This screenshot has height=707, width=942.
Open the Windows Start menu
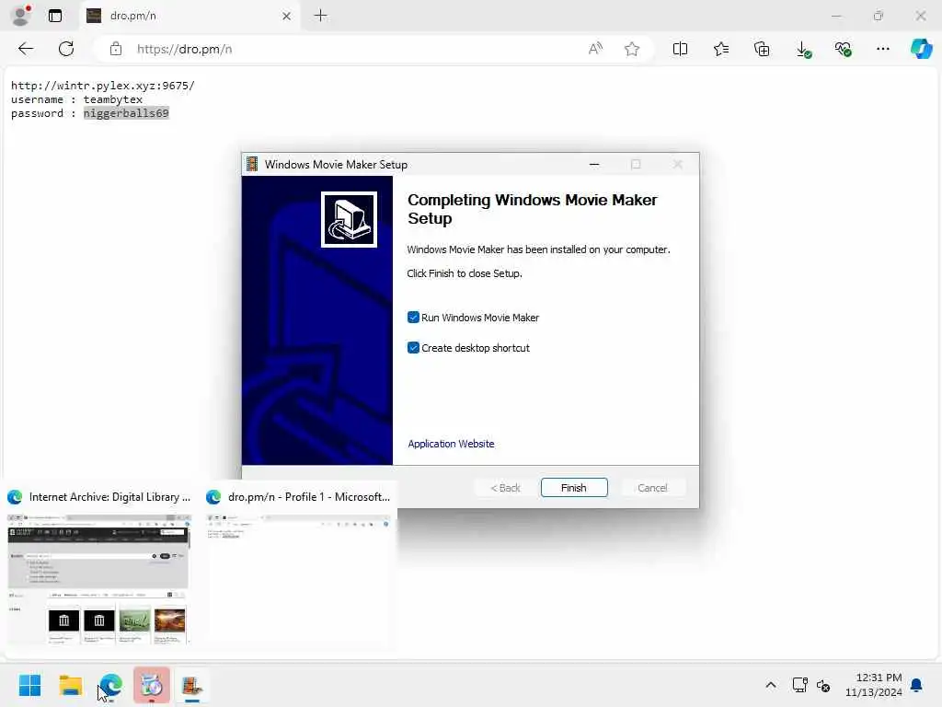pyautogui.click(x=29, y=685)
